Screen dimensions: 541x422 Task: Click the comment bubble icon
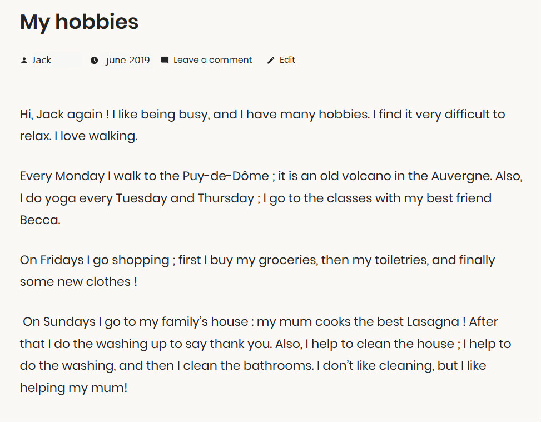pos(165,60)
